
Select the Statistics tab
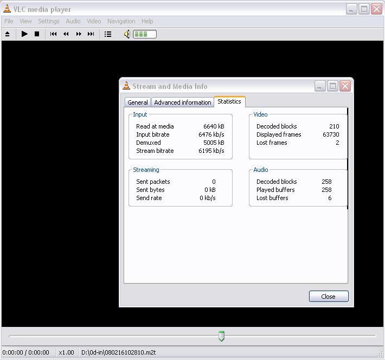(x=229, y=102)
